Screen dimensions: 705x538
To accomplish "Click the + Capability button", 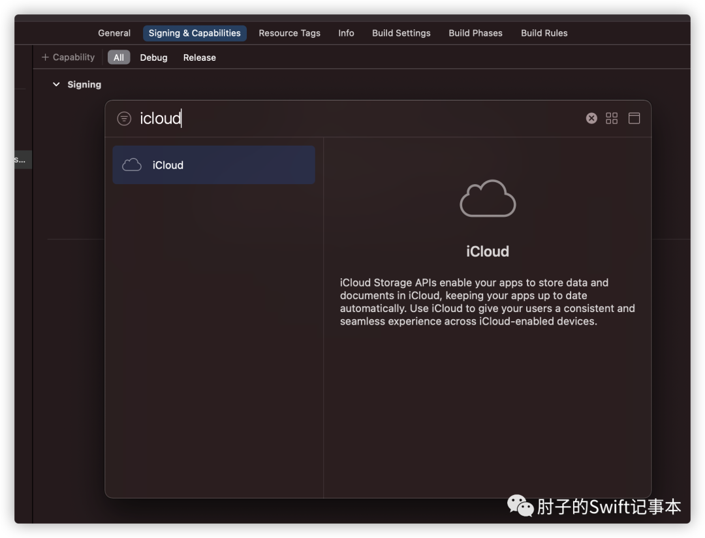I will click(69, 57).
